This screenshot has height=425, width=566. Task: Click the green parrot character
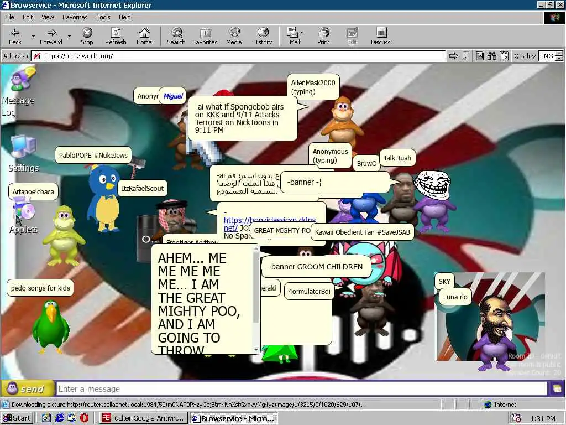[50, 327]
